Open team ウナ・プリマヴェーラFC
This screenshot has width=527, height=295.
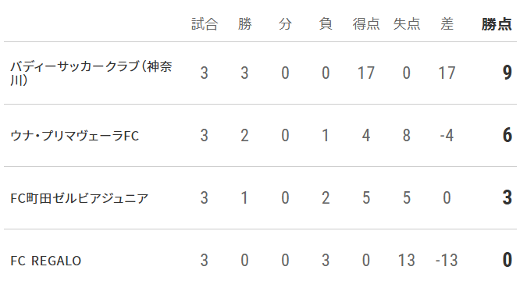(x=75, y=136)
